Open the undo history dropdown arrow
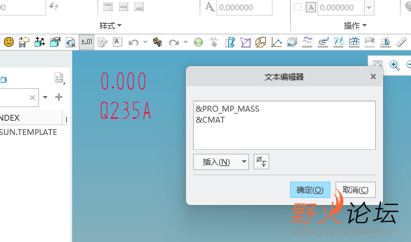 click(x=145, y=42)
